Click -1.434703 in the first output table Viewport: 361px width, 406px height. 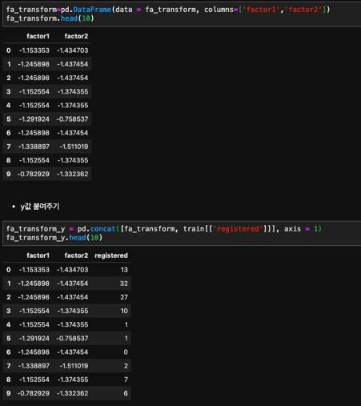click(72, 50)
